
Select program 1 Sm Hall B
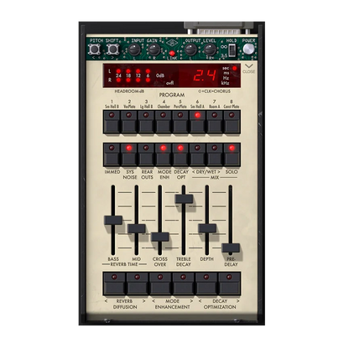pyautogui.click(x=112, y=122)
